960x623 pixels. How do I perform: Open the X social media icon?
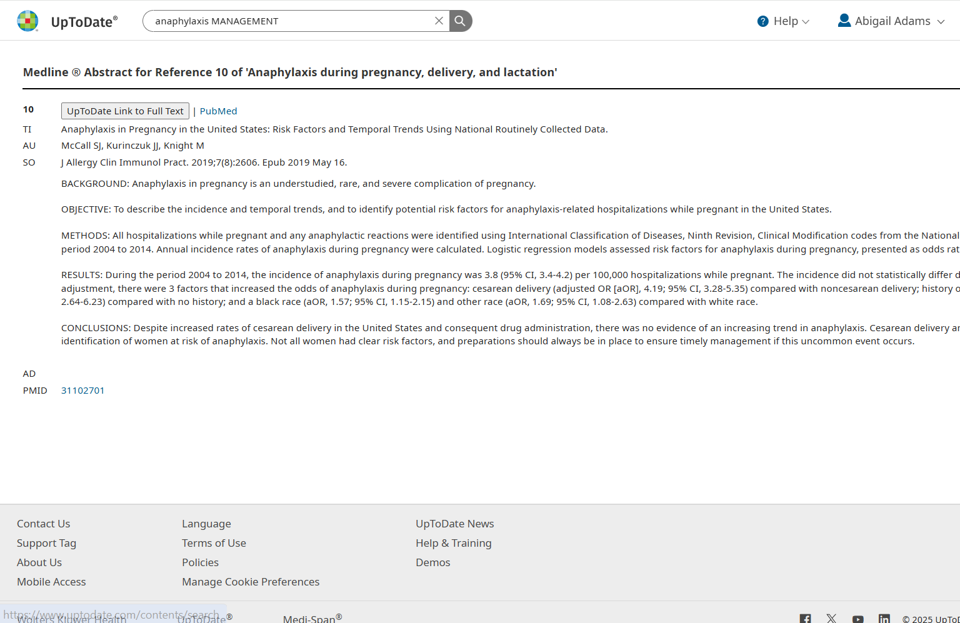pyautogui.click(x=831, y=619)
